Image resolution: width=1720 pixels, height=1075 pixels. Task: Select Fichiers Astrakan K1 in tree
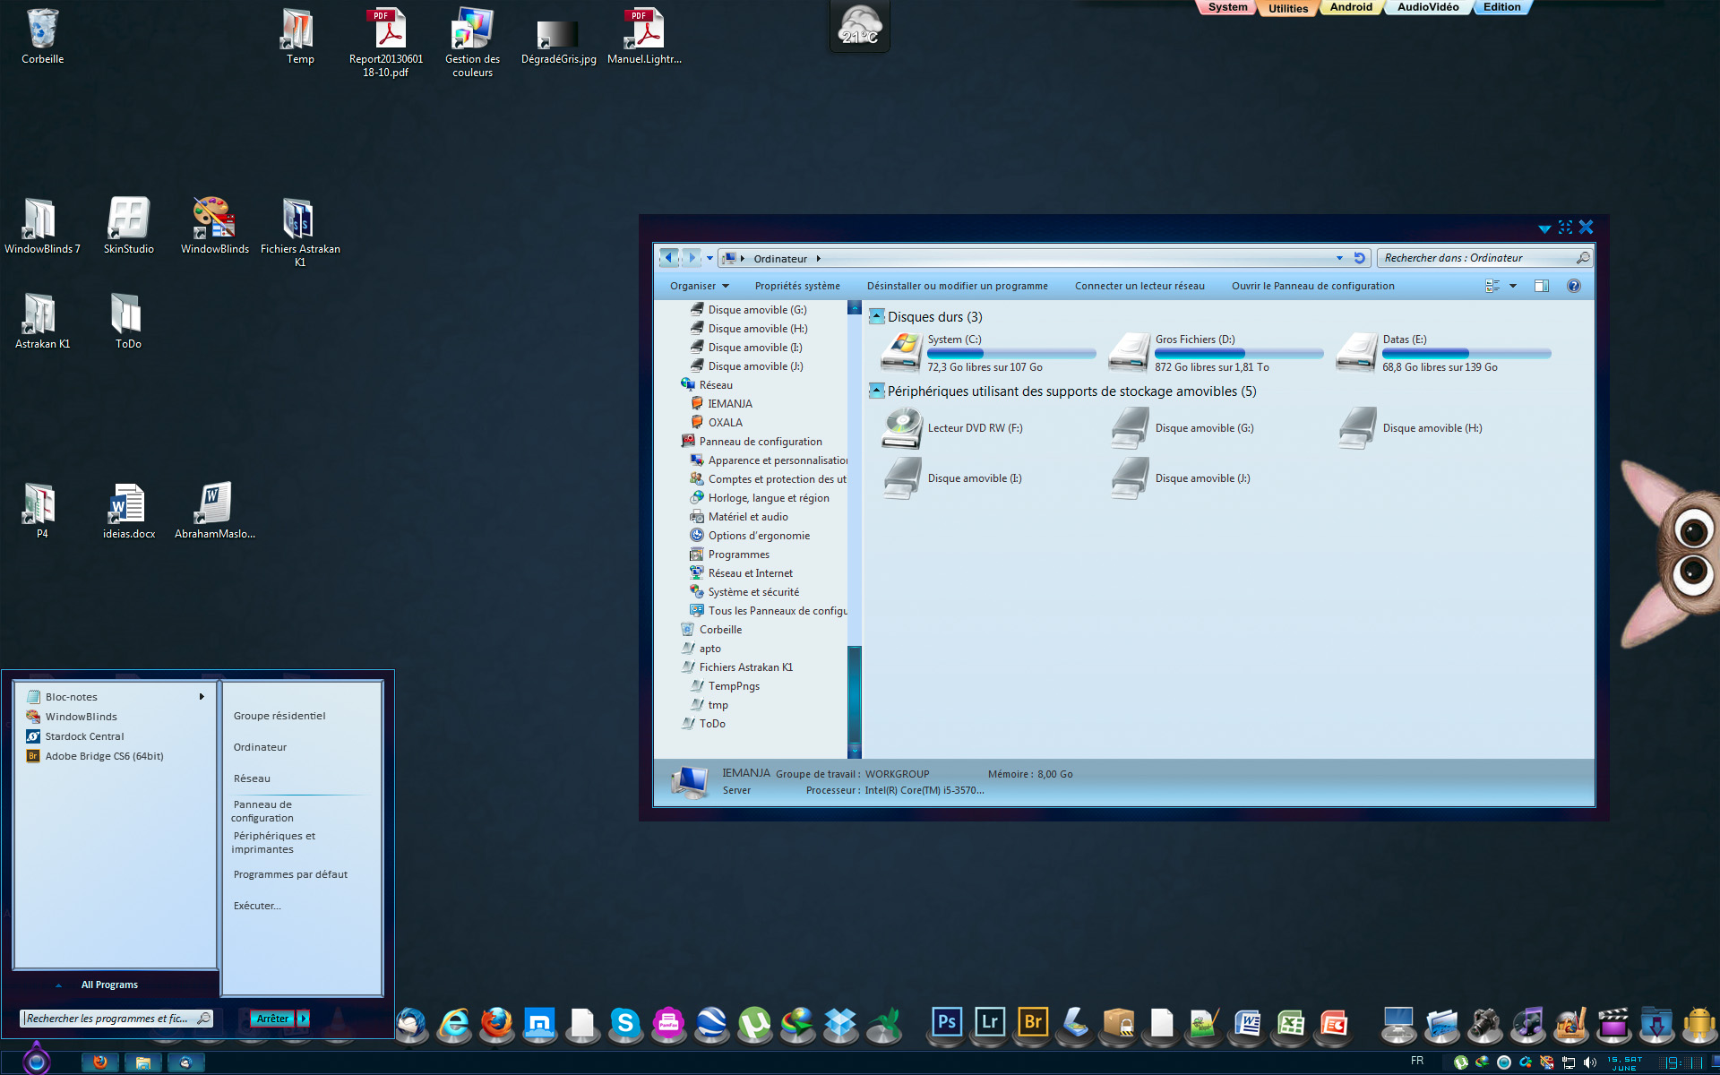point(745,667)
